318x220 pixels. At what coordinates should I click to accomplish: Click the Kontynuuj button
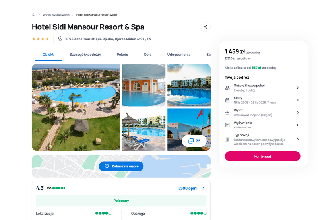coord(262,156)
